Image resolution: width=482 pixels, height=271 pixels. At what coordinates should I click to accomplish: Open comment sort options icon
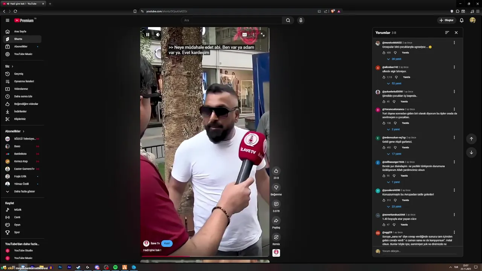point(447,33)
